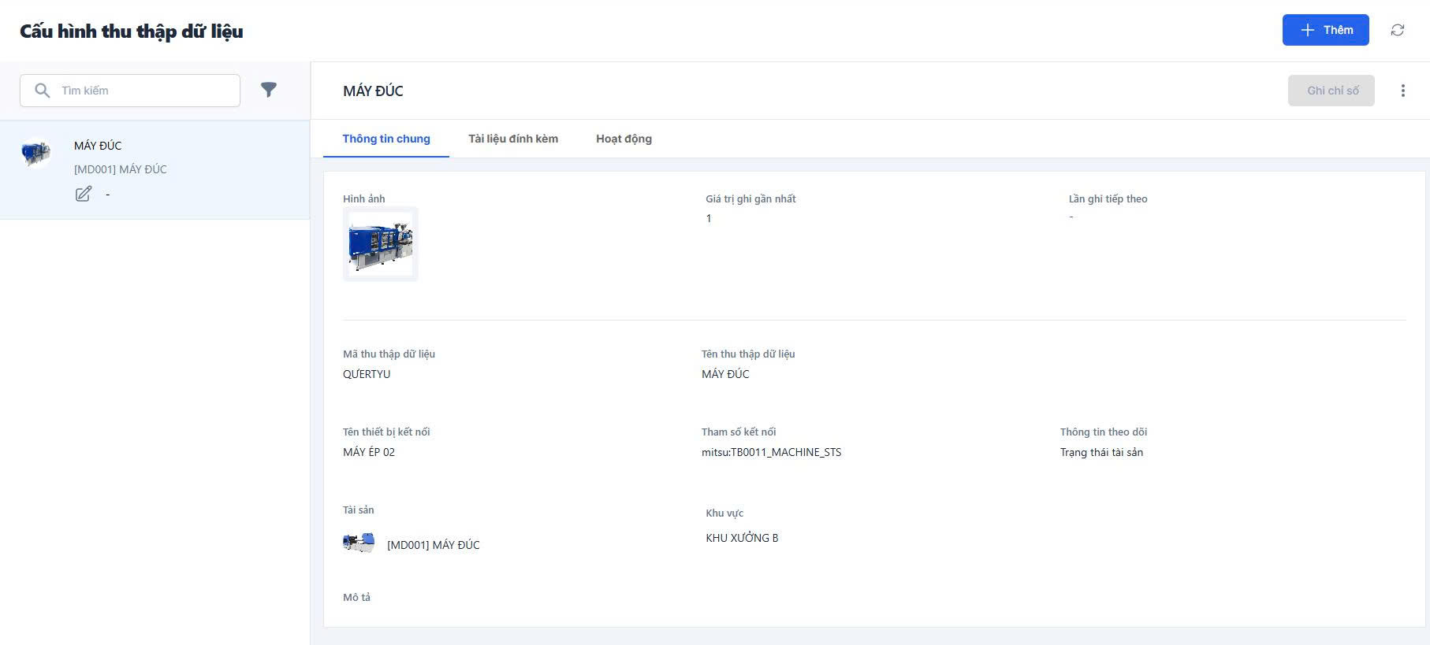The height and width of the screenshot is (645, 1430).
Task: Click the refresh icon beside Thêm
Action: 1397,30
